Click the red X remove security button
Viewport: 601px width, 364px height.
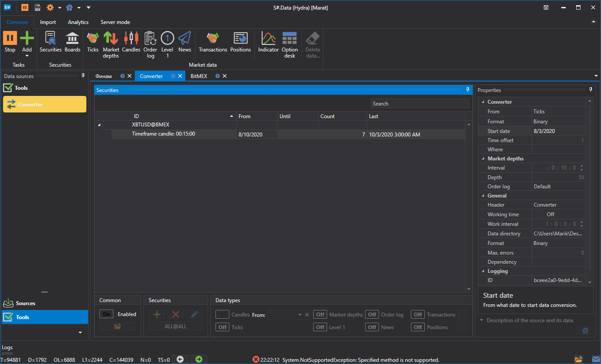(176, 314)
